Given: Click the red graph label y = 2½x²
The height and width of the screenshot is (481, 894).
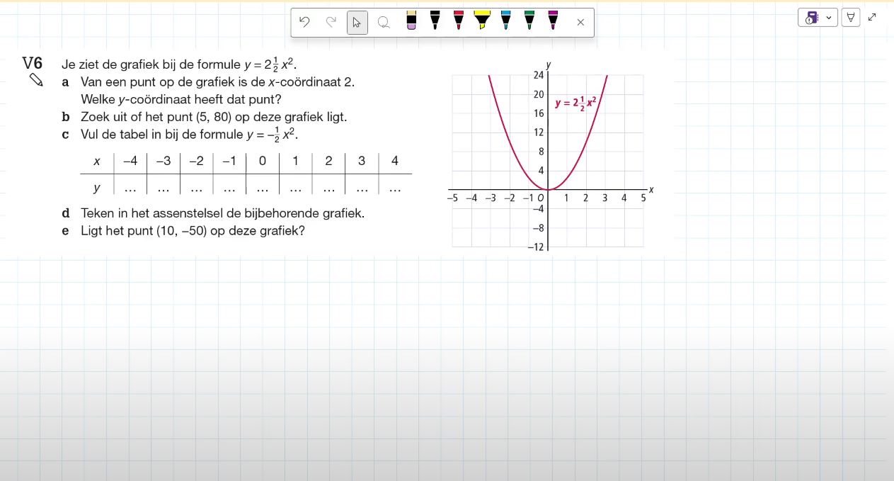Looking at the screenshot, I should tap(576, 103).
